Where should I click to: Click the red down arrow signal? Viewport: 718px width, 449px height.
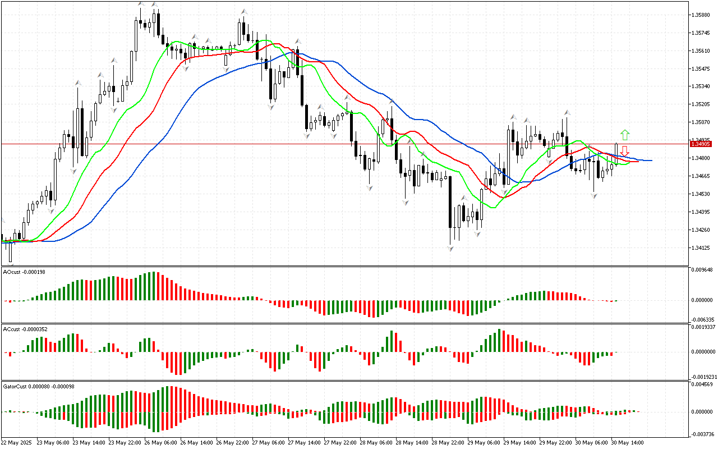click(x=624, y=152)
